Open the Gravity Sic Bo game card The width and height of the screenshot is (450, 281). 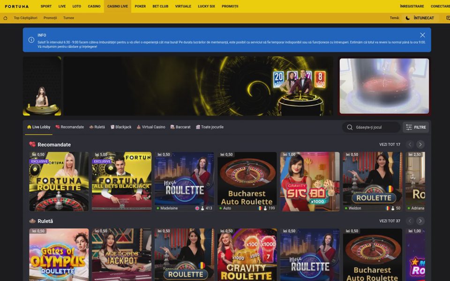click(x=310, y=182)
